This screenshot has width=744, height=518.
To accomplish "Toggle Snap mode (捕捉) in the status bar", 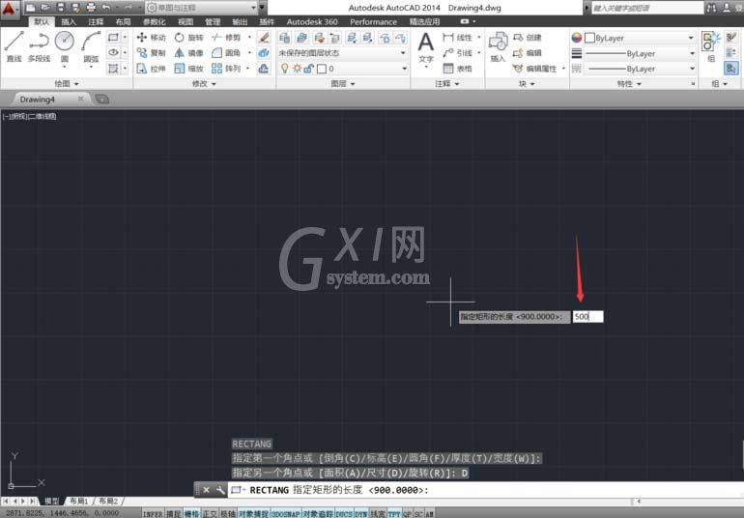I will click(173, 514).
